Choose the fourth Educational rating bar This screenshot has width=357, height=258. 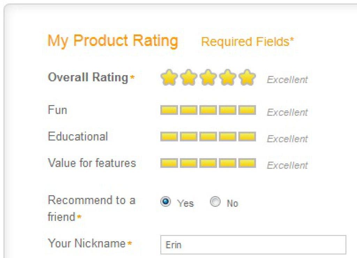[228, 137]
